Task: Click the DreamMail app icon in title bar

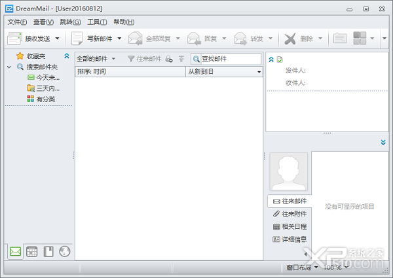Action: 9,9
